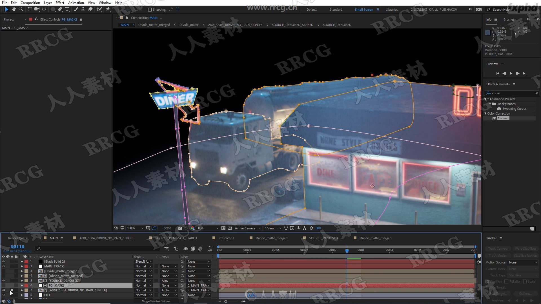This screenshot has width=541, height=304.
Task: Toggle visibility of LIFT layer
Action: tap(3, 295)
